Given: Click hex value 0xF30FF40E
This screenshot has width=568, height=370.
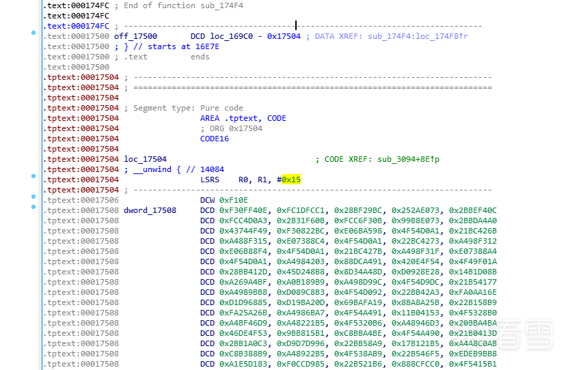Looking at the screenshot, I should point(243,210).
